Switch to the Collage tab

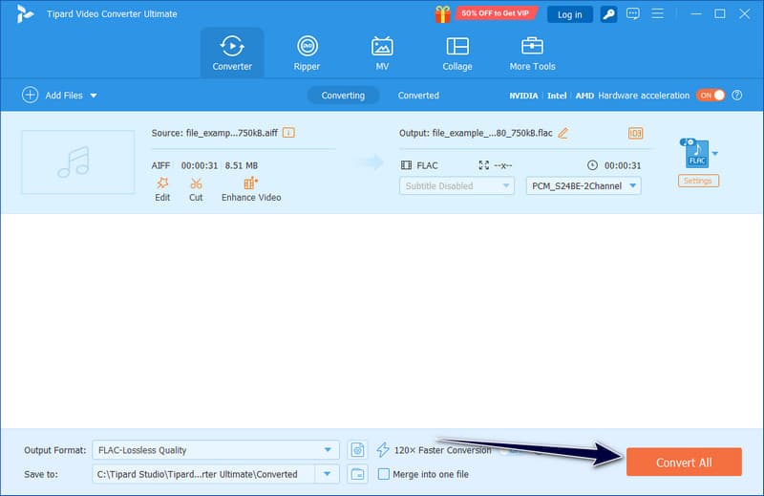pos(457,54)
